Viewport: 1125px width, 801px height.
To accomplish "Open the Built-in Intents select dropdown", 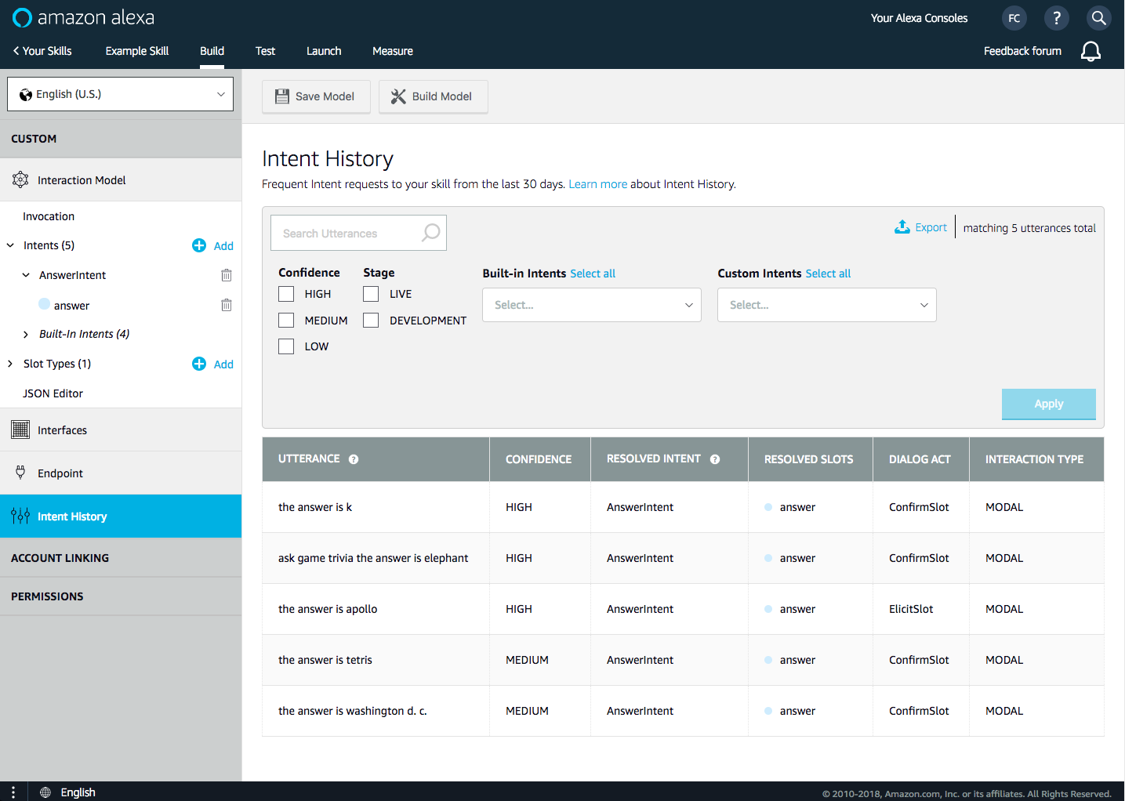I will 591,305.
